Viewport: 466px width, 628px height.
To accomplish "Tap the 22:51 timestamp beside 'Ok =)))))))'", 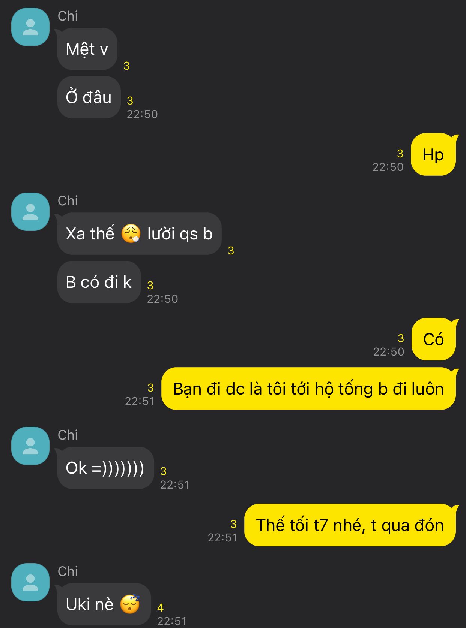I will point(175,485).
